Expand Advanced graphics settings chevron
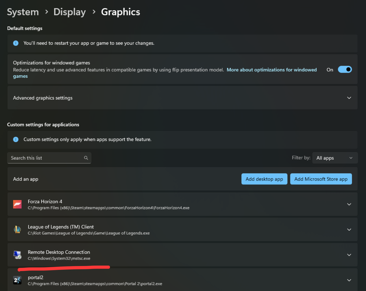 pyautogui.click(x=349, y=98)
